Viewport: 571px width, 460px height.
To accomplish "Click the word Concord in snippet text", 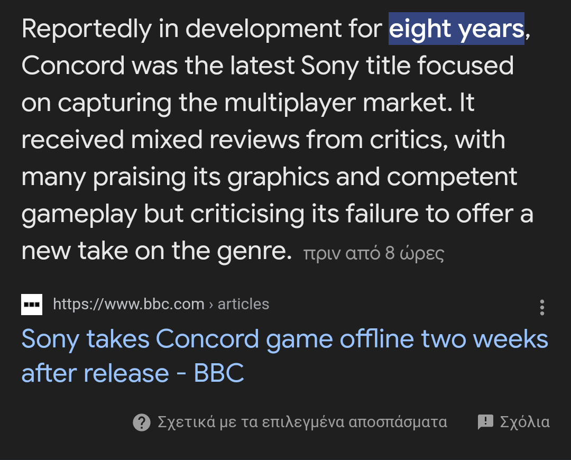I will coord(73,66).
